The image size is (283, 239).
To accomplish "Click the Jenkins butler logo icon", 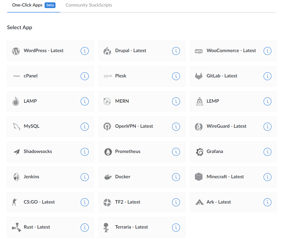I will point(16,177).
